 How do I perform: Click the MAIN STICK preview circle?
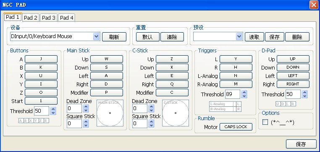[x=110, y=113]
